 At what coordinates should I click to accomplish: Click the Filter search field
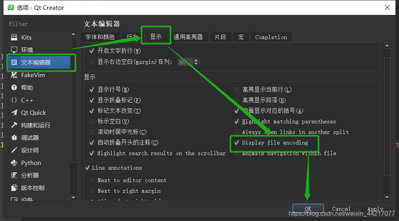(x=42, y=24)
